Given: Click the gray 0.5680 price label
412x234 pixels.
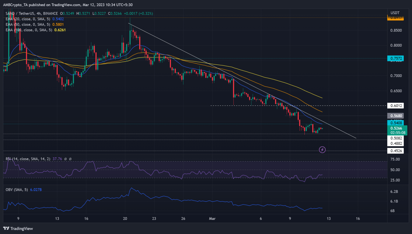Looking at the screenshot, I should point(396,116).
